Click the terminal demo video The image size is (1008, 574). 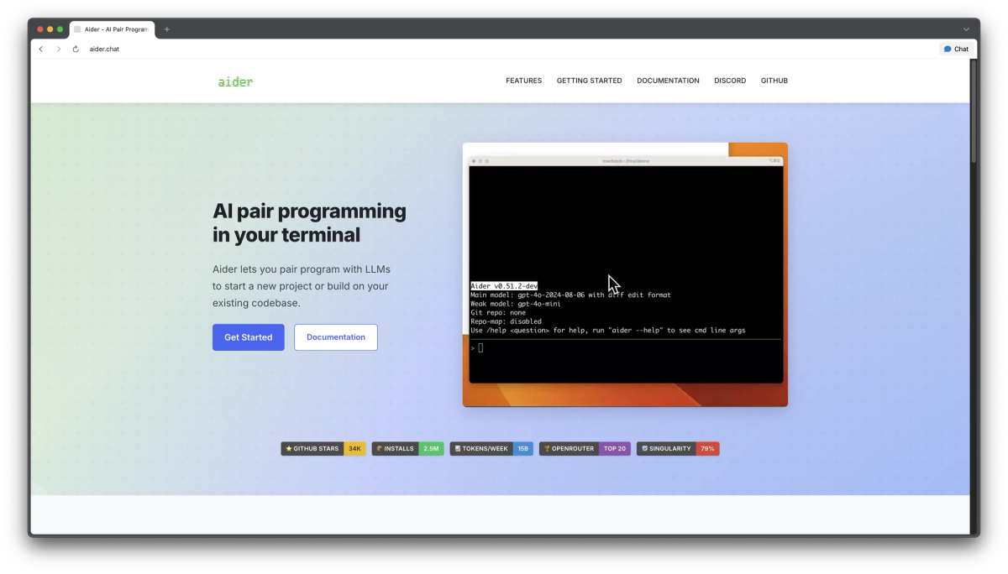(625, 274)
